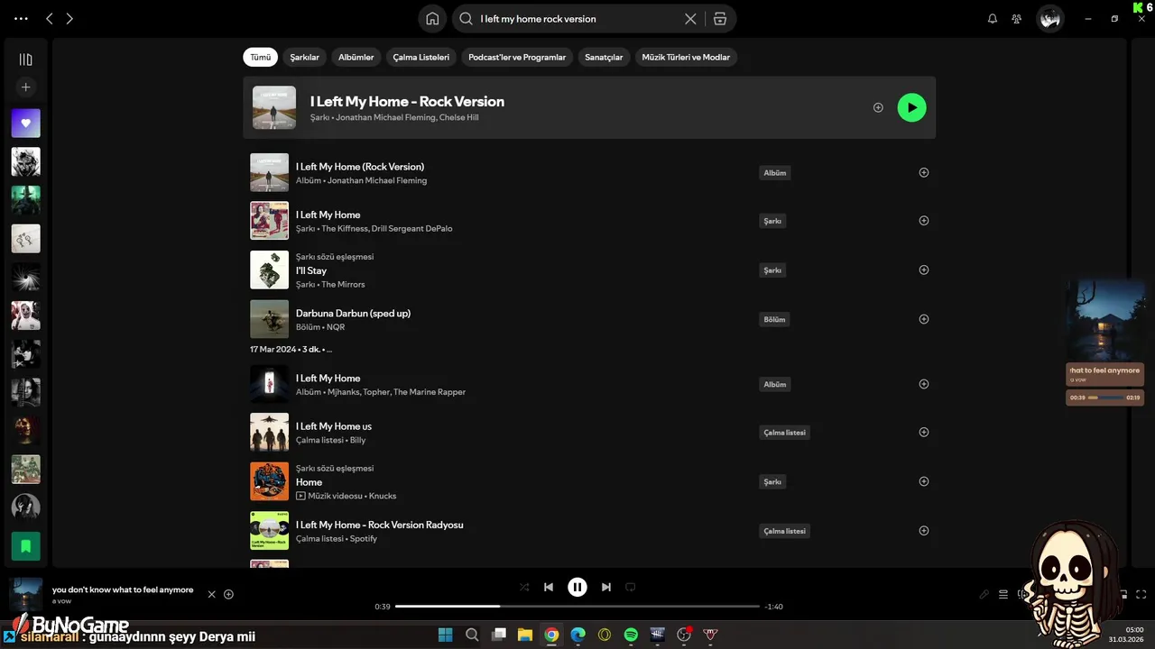1155x649 pixels.
Task: Switch to Albümler filter
Action: (x=356, y=57)
